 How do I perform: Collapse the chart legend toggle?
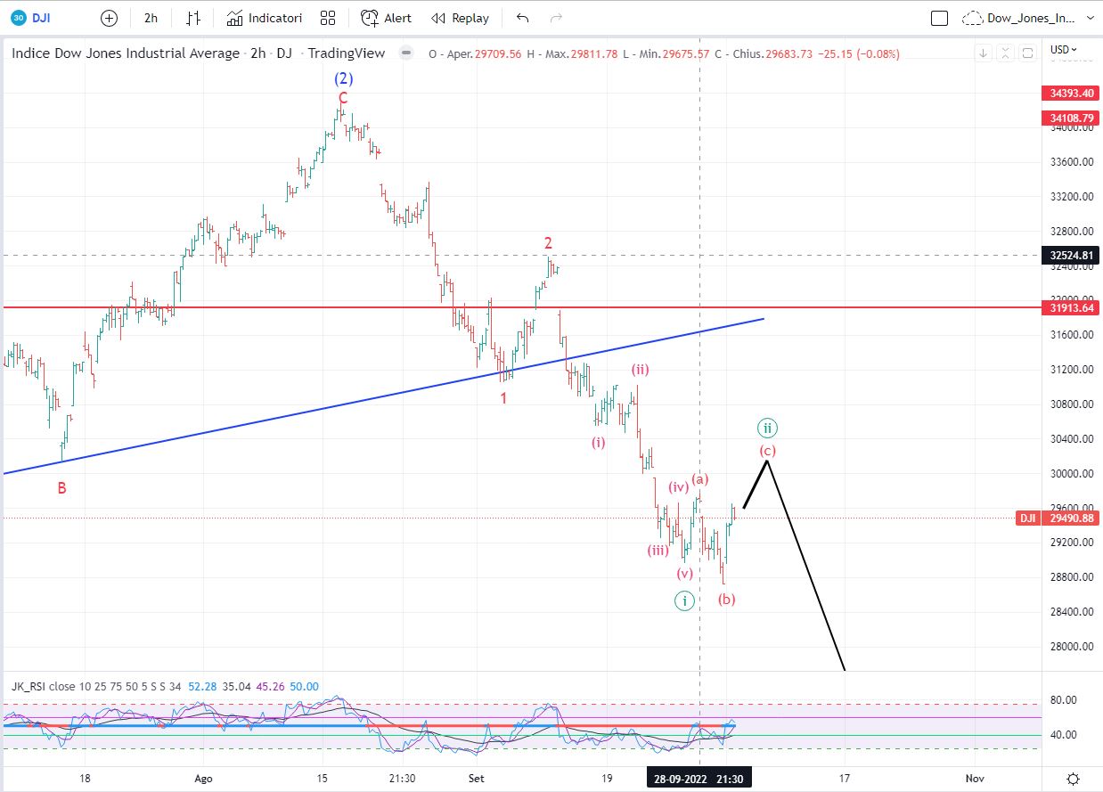point(406,53)
